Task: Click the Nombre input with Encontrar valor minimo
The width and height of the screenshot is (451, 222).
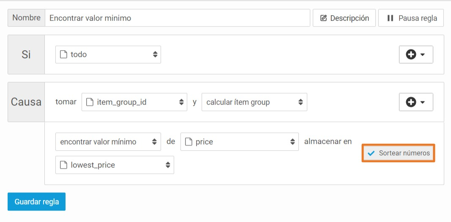Action: [178, 18]
